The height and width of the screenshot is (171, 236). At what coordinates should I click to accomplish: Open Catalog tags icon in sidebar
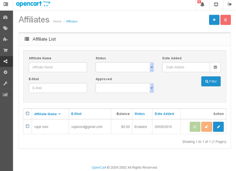click(x=6, y=28)
